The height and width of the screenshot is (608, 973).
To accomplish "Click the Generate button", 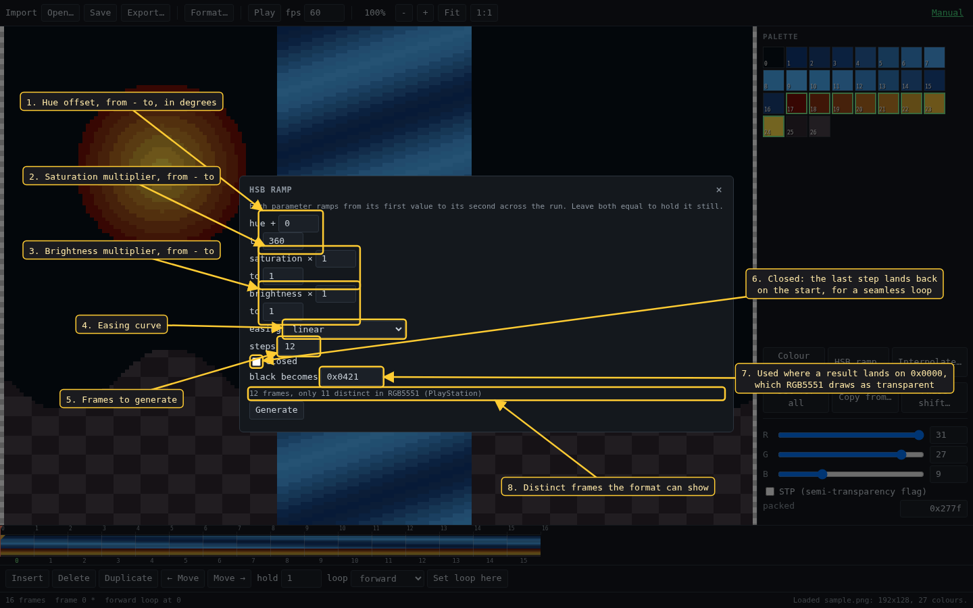I will pyautogui.click(x=276, y=410).
